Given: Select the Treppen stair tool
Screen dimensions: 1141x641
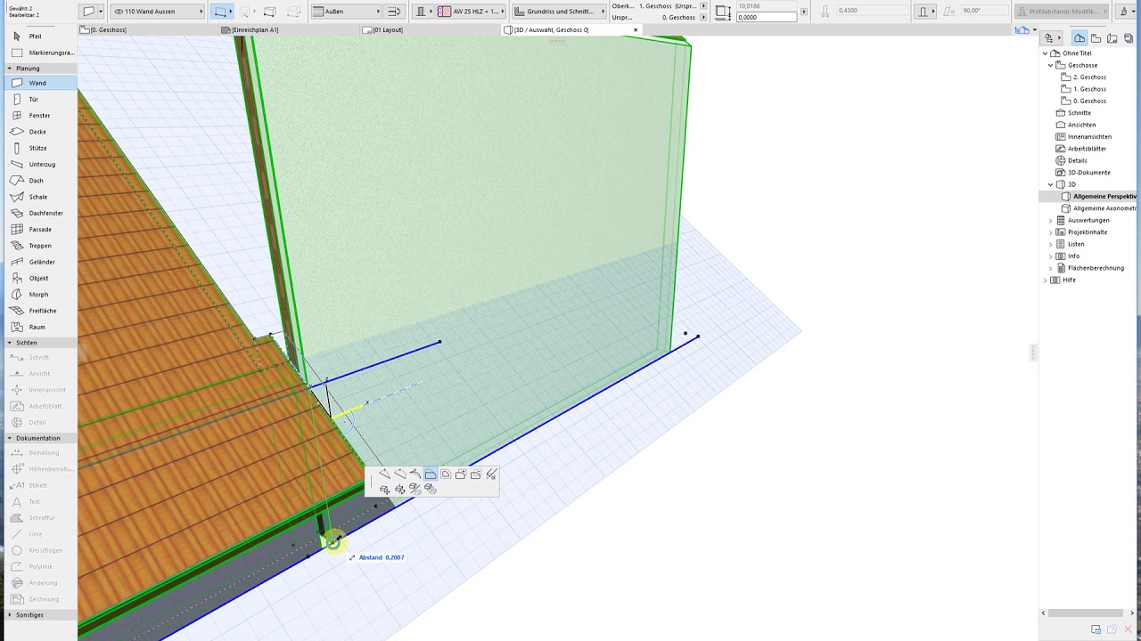Looking at the screenshot, I should pyautogui.click(x=40, y=246).
